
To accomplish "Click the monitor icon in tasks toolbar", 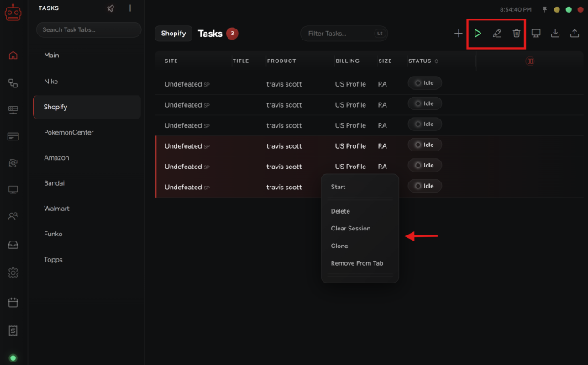I will point(536,34).
